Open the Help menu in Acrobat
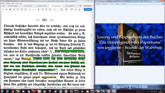The image size is (165, 93). (x=21, y=3)
